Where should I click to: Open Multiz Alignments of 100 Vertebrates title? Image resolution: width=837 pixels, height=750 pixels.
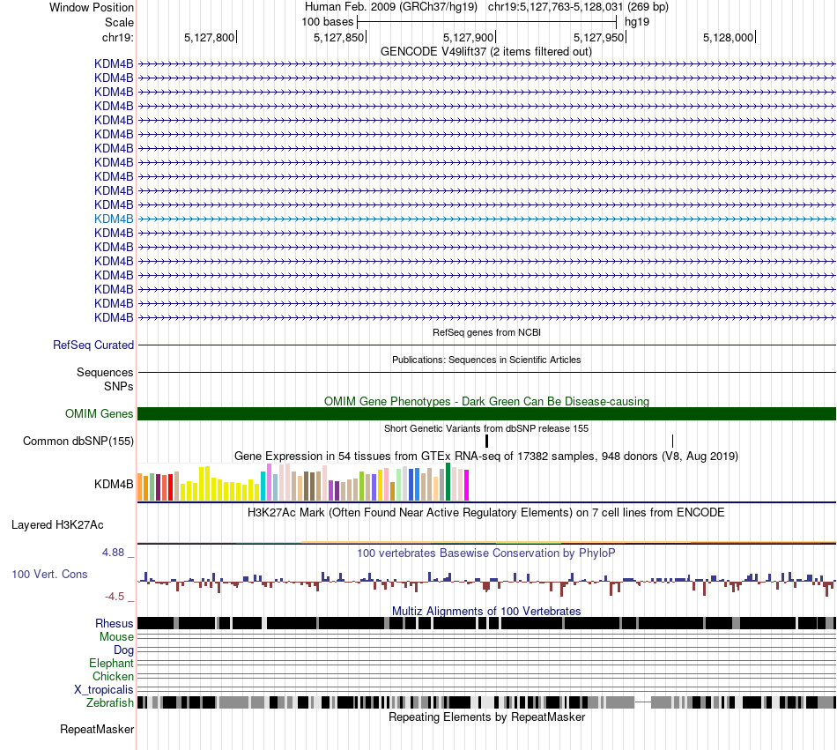click(x=486, y=612)
